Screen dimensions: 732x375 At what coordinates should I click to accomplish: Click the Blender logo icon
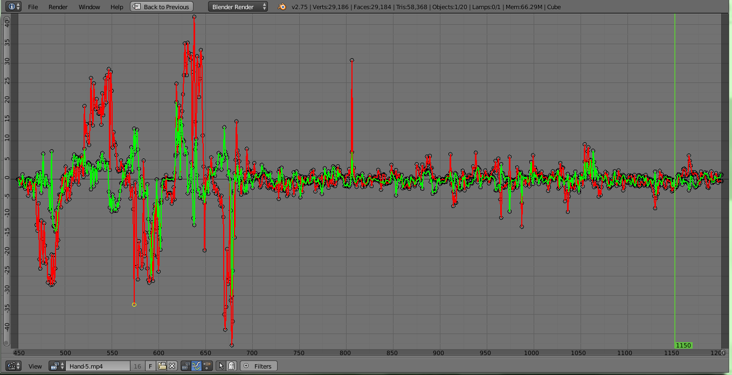(282, 7)
